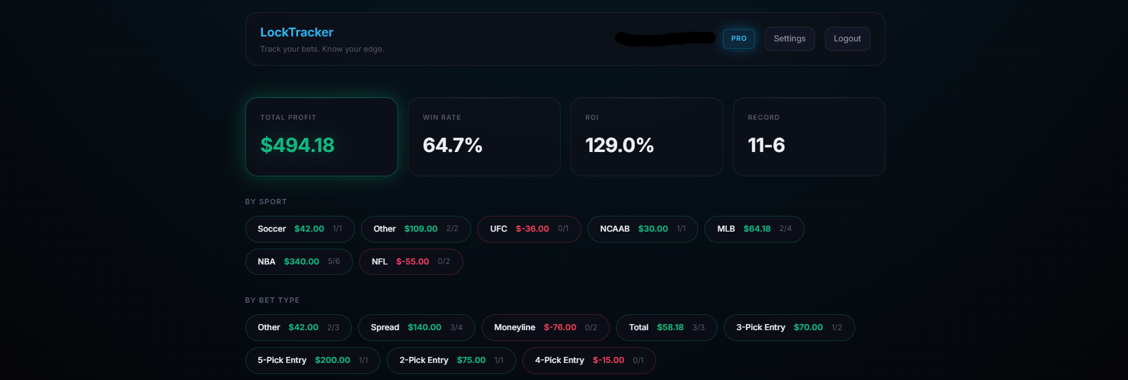Screen dimensions: 1128x380
Task: Select the Moneyline bet type chip
Action: [545, 328]
